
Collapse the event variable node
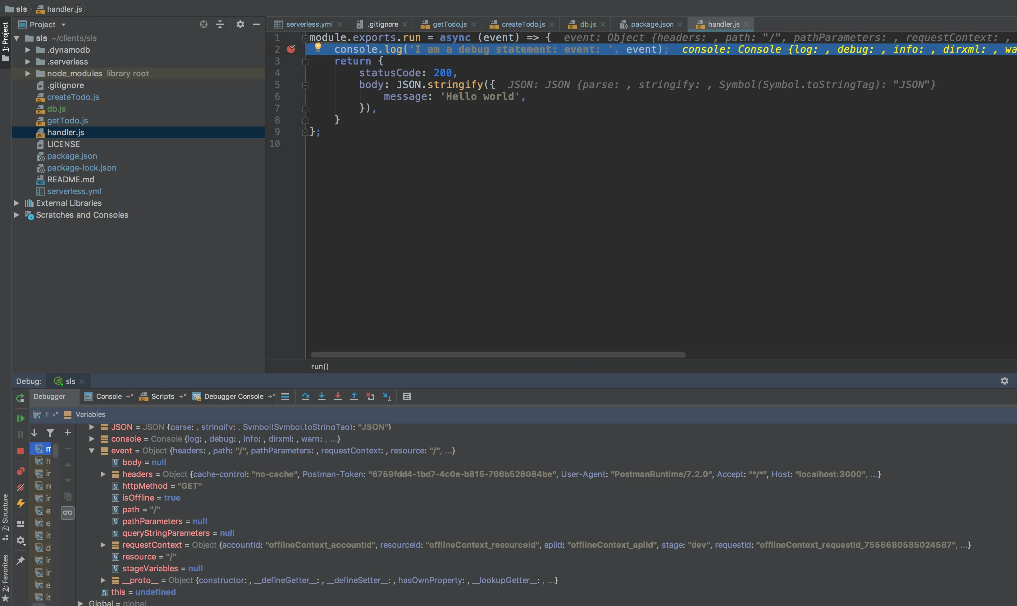92,451
